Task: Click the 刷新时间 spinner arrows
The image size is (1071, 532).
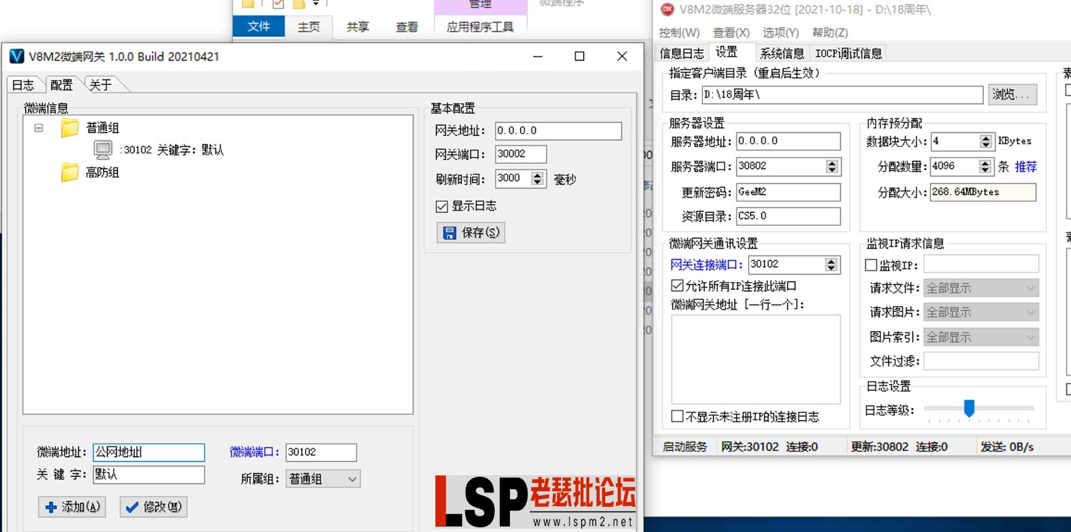Action: point(538,179)
